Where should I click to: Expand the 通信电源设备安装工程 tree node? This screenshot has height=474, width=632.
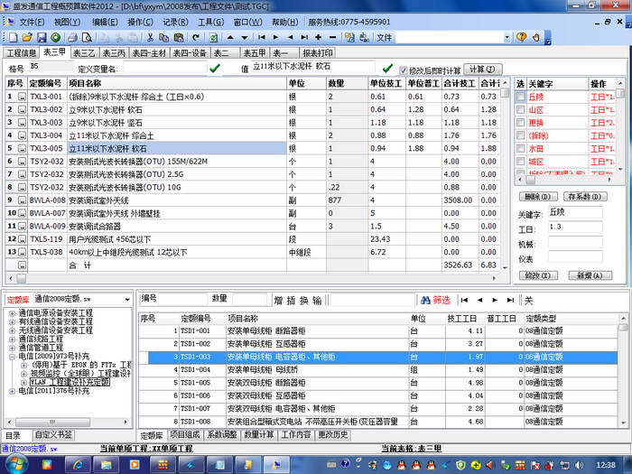point(13,312)
